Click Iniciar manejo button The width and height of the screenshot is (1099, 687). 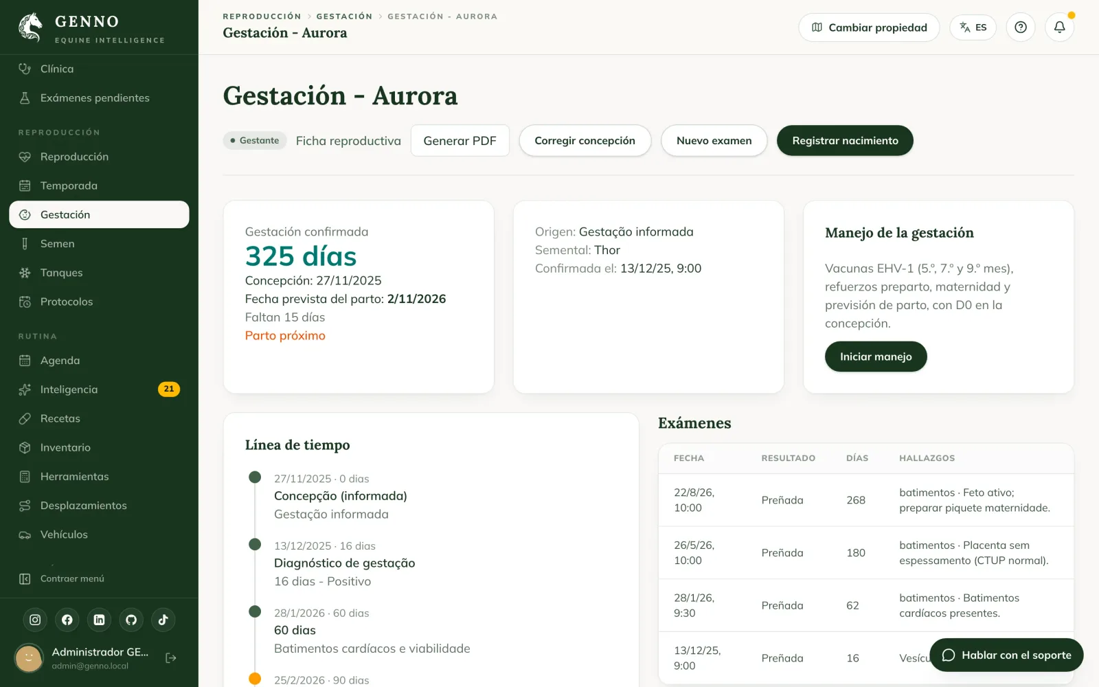click(876, 357)
